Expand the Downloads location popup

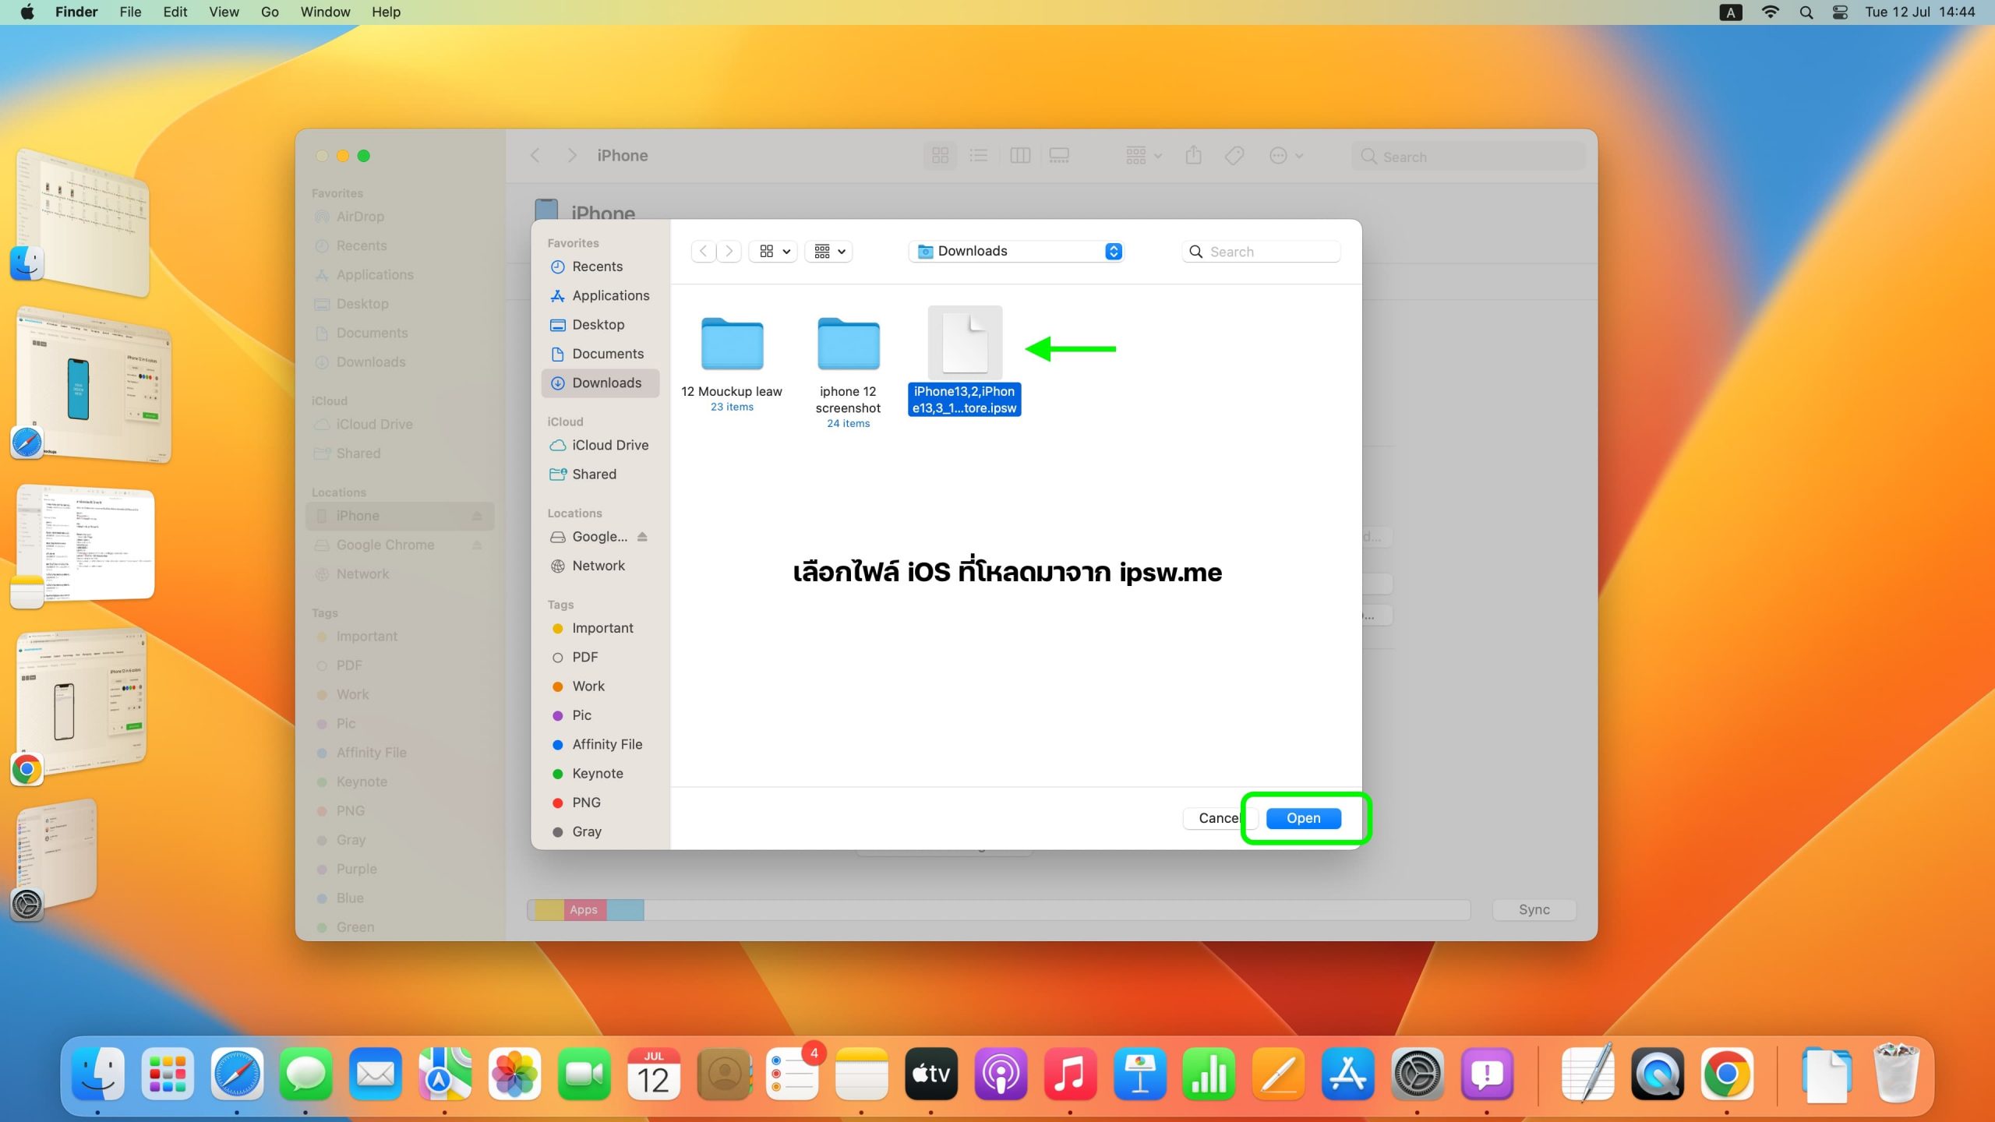coord(1113,251)
